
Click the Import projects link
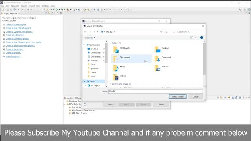(13, 56)
